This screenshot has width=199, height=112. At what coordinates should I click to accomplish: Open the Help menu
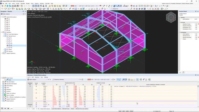(52, 3)
